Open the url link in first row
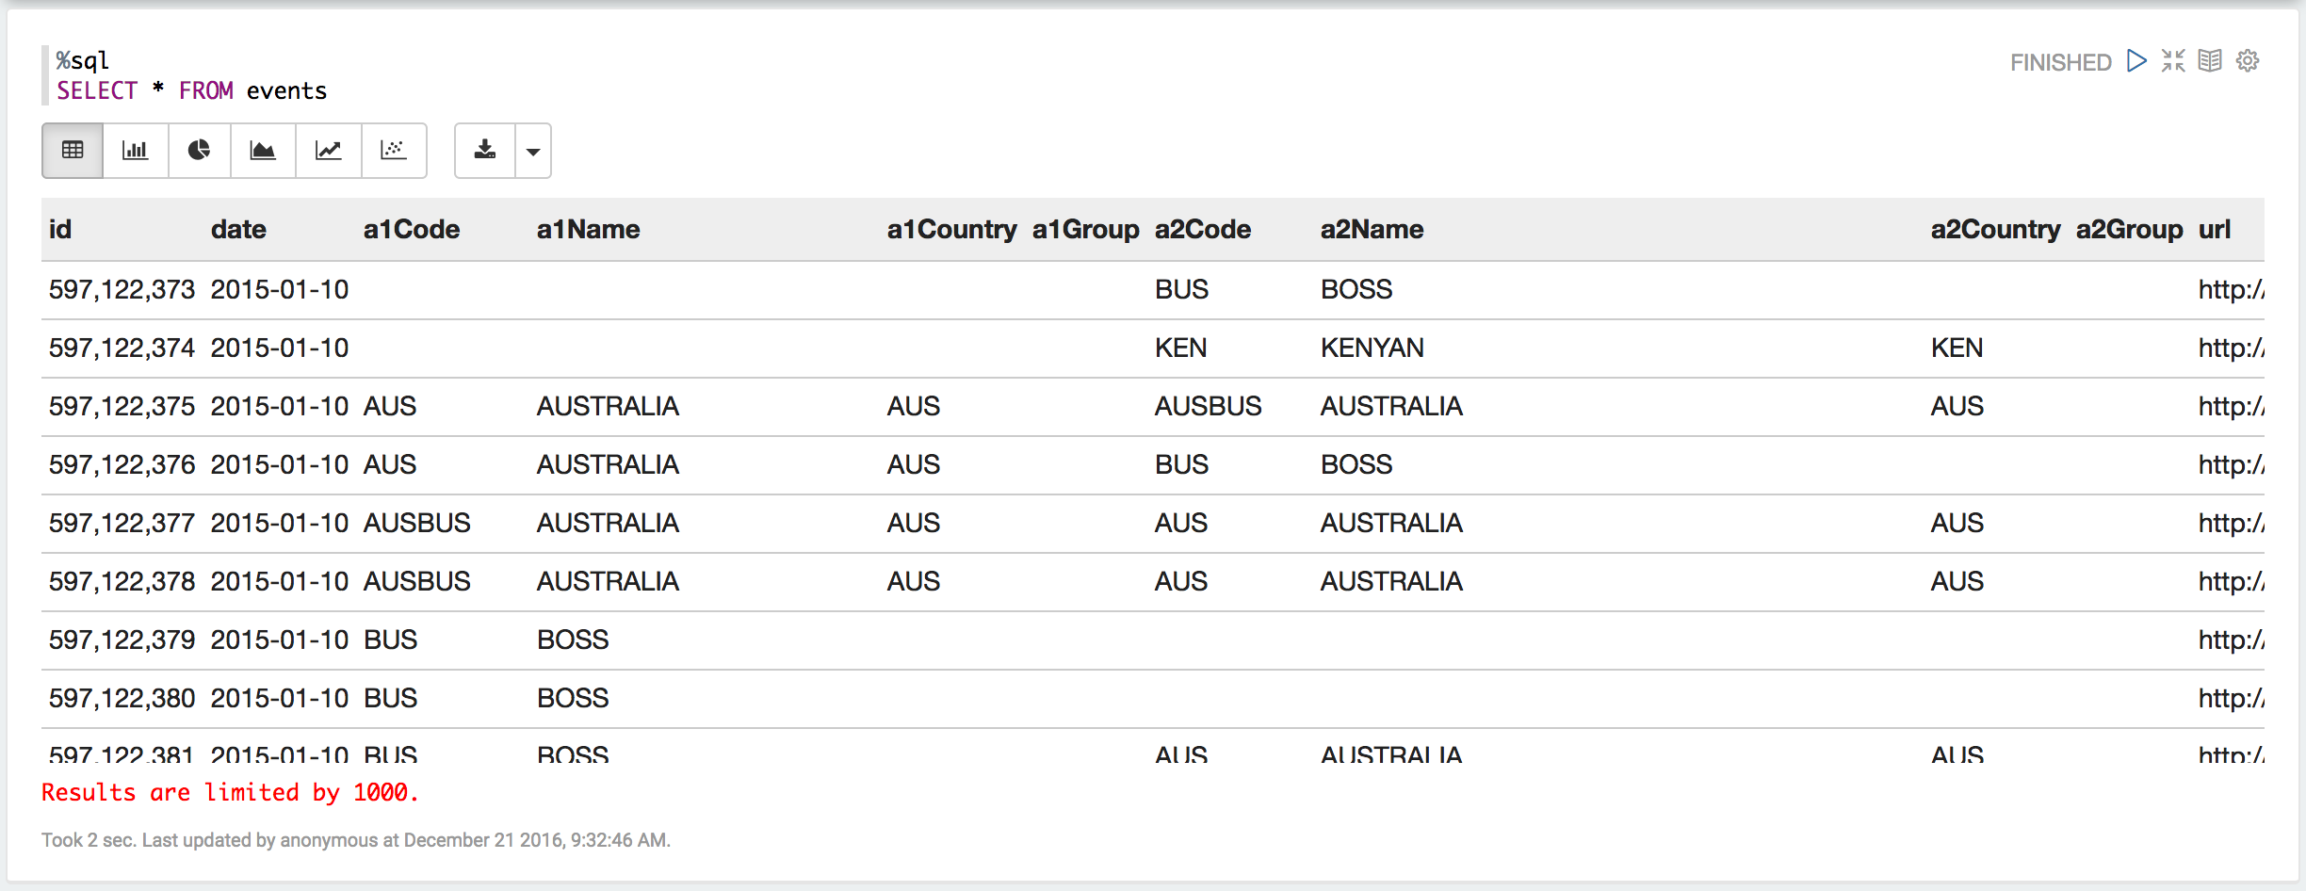The width and height of the screenshot is (2306, 891). [2230, 289]
